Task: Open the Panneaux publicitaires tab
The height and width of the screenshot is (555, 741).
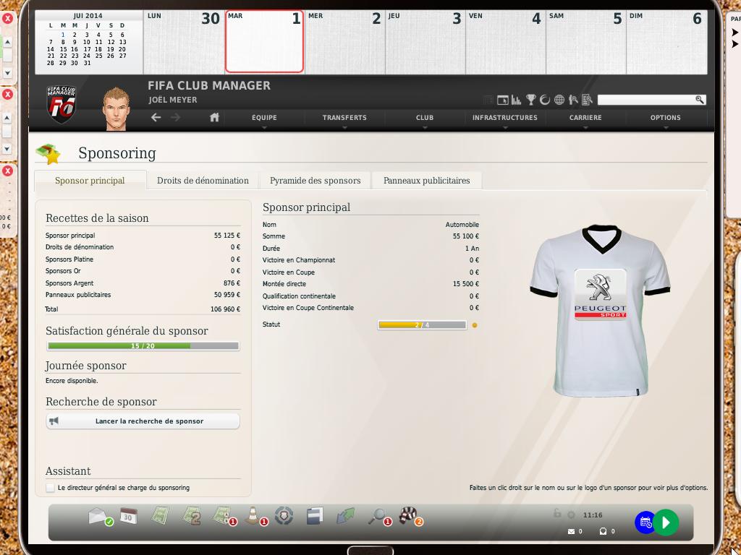Action: pyautogui.click(x=427, y=180)
